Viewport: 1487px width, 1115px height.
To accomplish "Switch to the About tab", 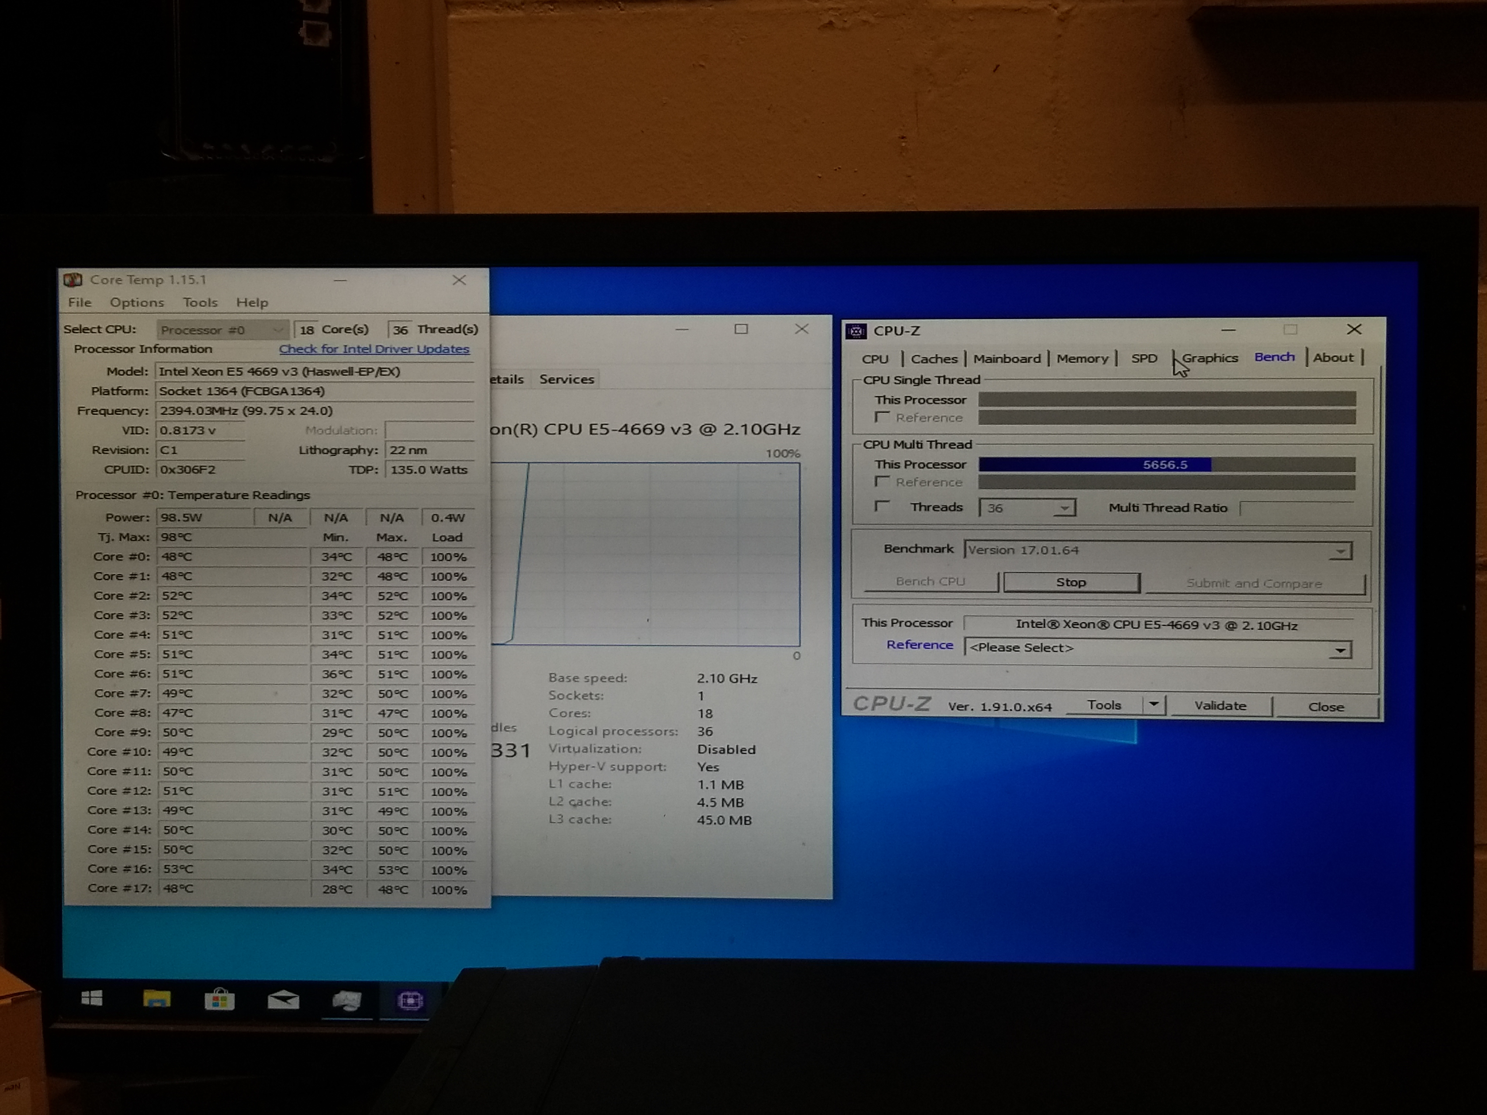I will point(1333,358).
